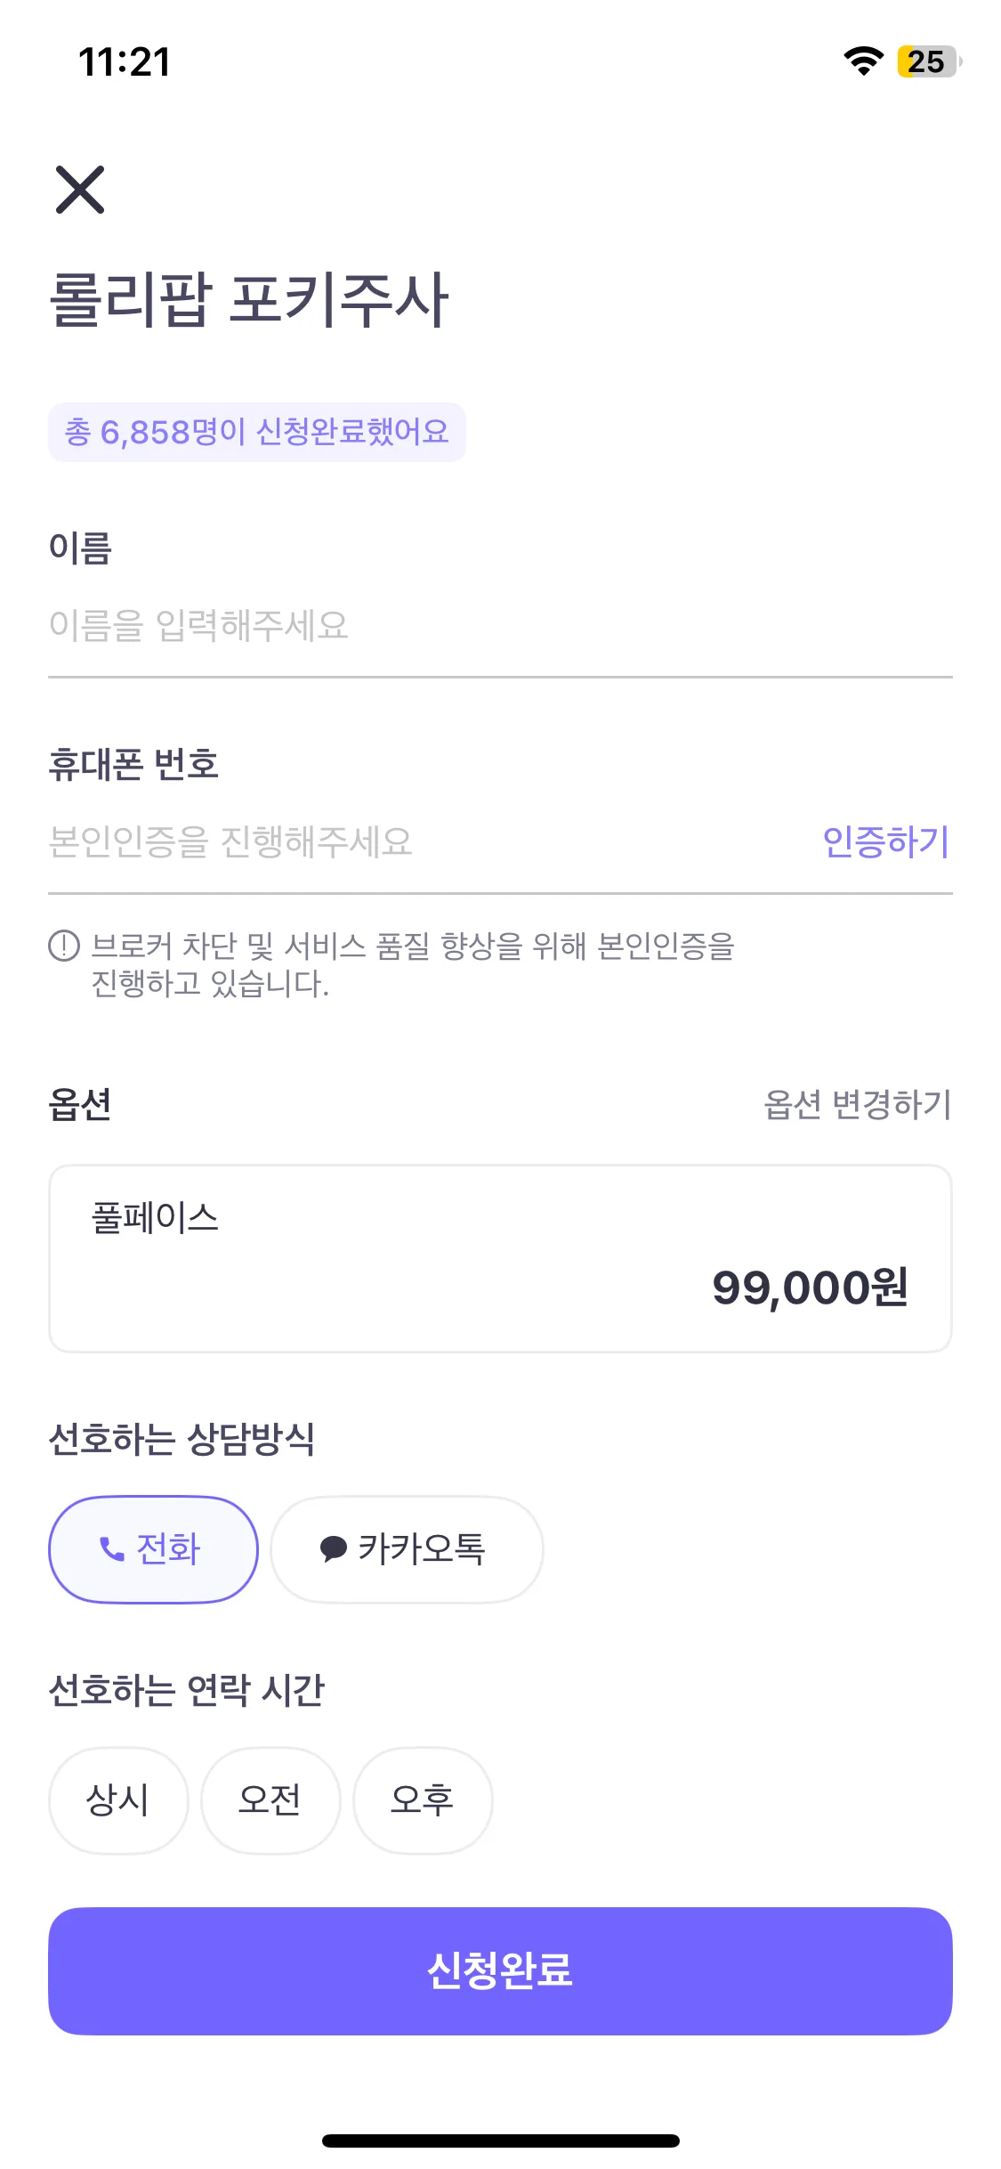Image resolution: width=1001 pixels, height=2169 pixels.
Task: Tap the info icon beside broker notice
Action: click(64, 946)
